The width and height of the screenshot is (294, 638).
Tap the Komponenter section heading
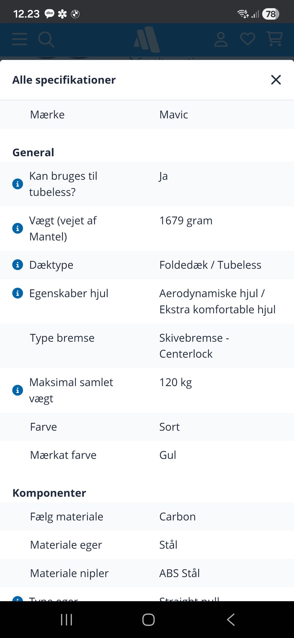[49, 493]
